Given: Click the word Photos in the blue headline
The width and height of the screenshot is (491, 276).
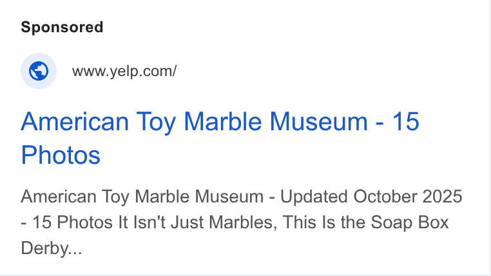Looking at the screenshot, I should click(x=61, y=155).
